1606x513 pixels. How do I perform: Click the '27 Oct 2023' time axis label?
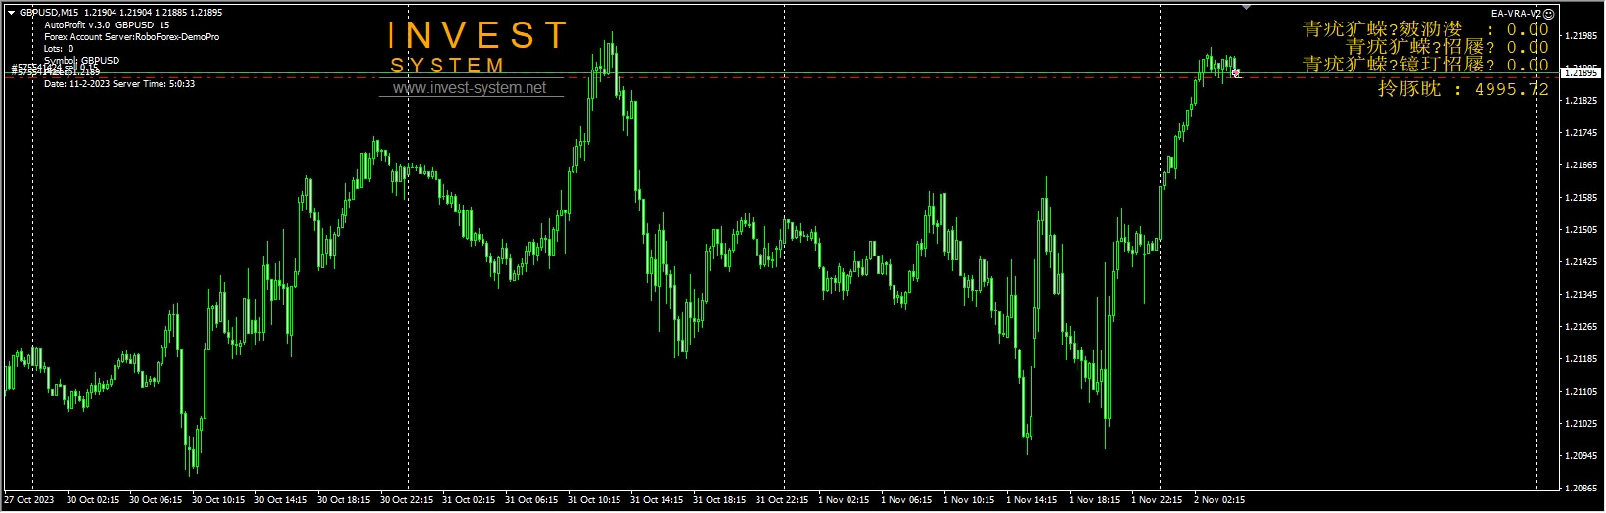point(29,500)
